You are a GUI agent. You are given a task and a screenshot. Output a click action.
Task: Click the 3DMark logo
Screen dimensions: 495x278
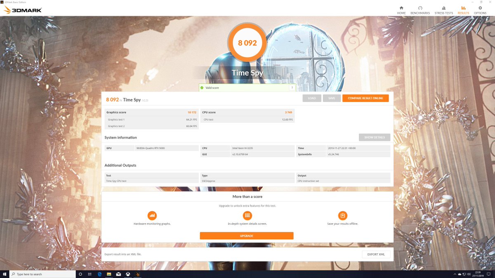click(x=23, y=9)
